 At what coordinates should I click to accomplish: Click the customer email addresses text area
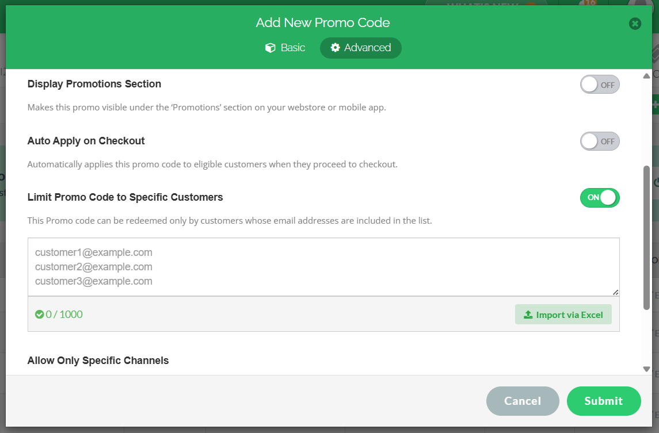point(323,267)
